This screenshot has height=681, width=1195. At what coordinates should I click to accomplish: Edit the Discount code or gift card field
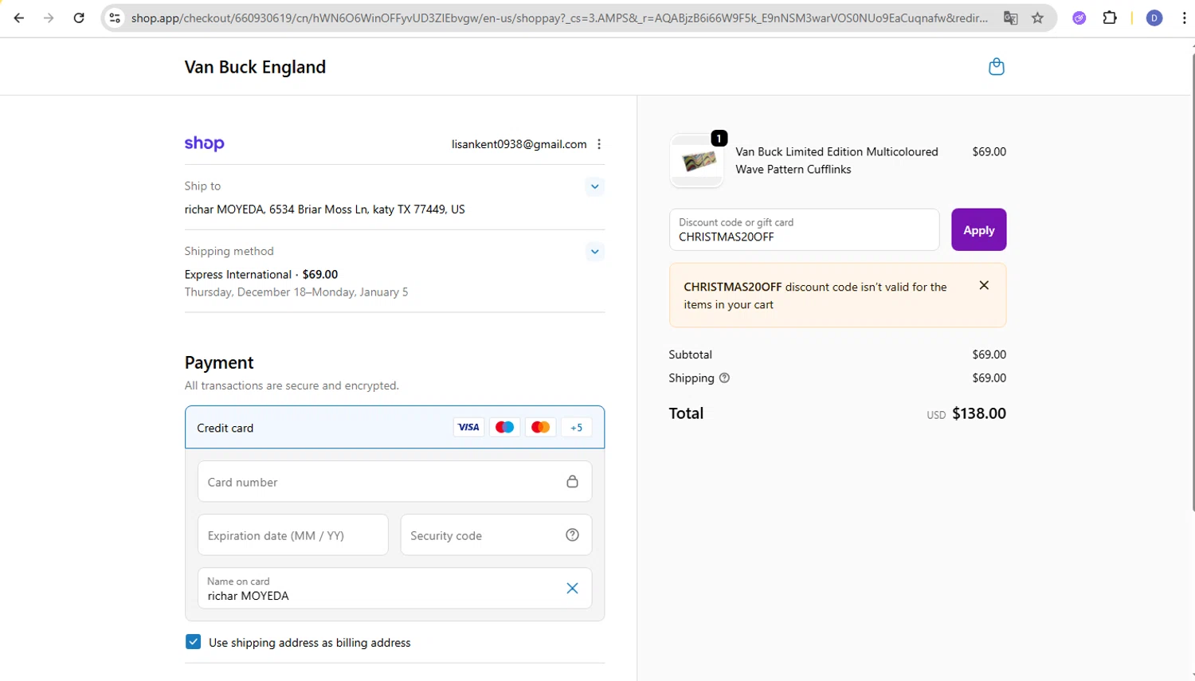(x=804, y=230)
